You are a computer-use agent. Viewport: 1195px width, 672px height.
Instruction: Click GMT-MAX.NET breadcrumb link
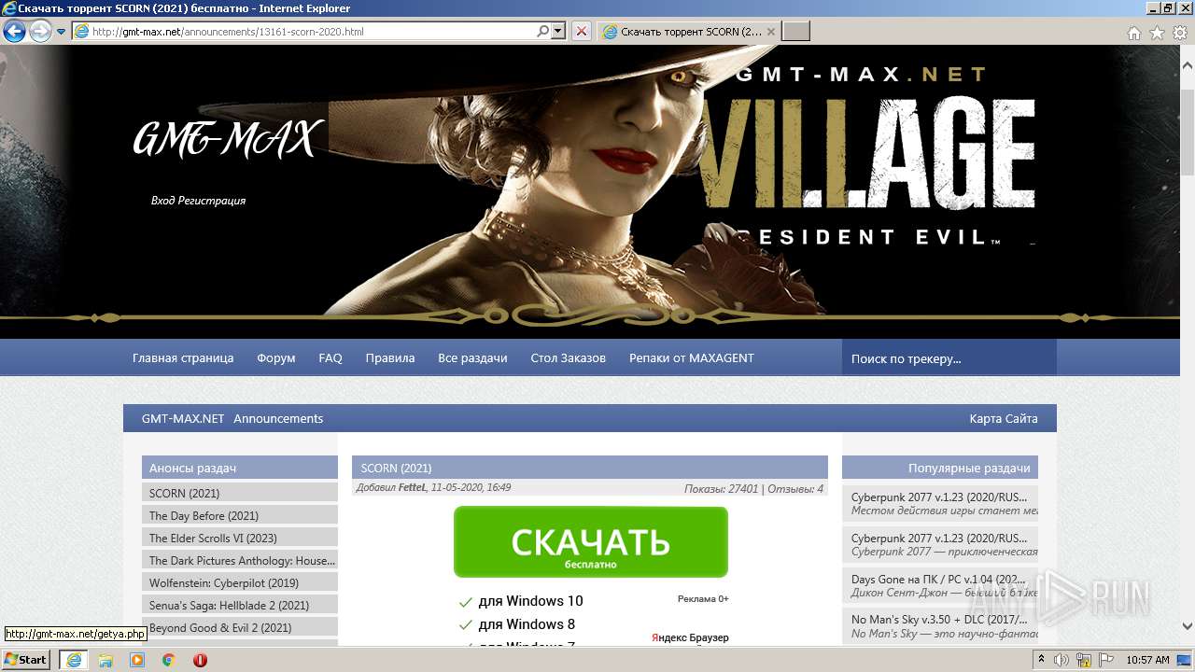pyautogui.click(x=183, y=419)
